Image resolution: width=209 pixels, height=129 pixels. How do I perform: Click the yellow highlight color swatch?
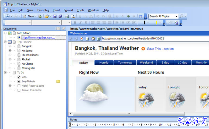pyautogui.click(x=156, y=23)
